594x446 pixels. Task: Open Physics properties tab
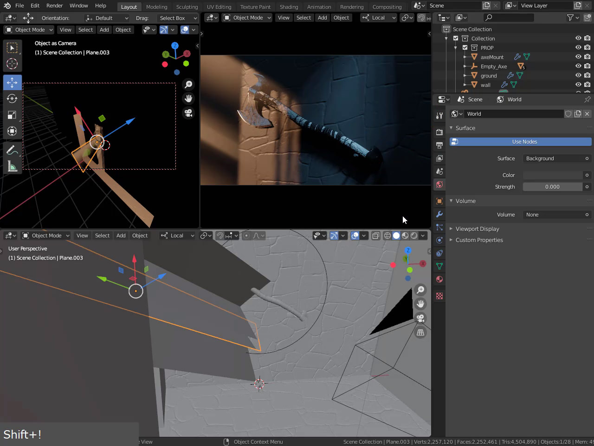(439, 240)
